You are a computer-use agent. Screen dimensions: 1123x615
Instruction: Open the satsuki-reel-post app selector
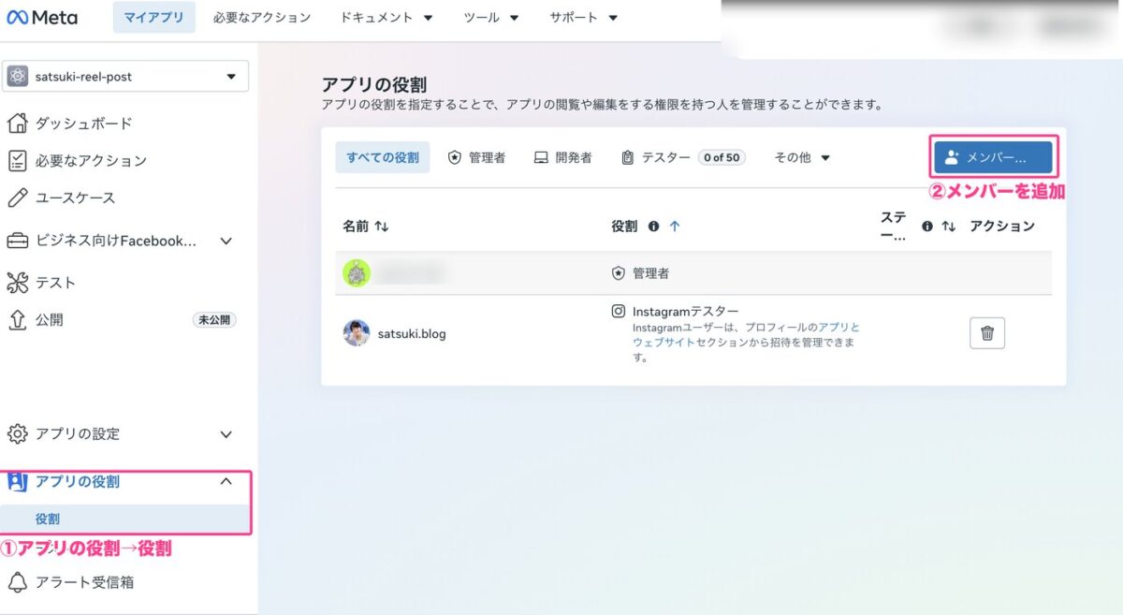125,77
